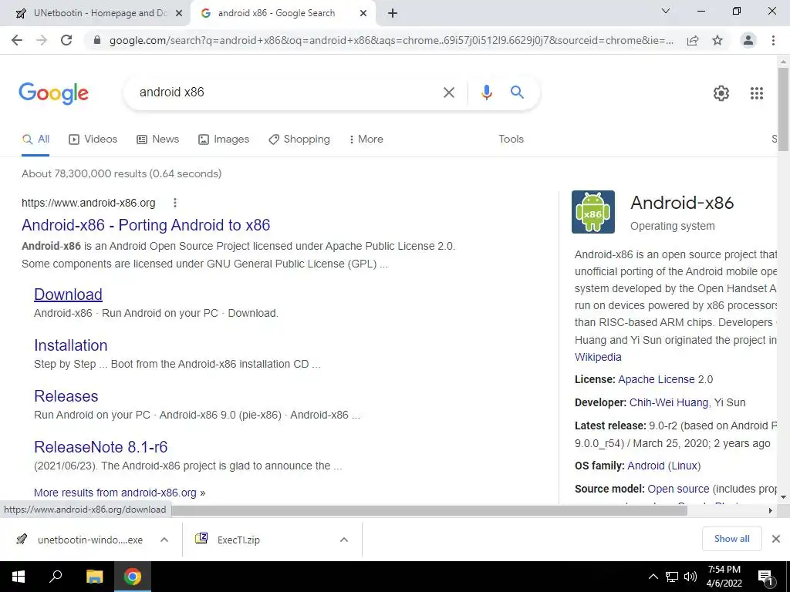The image size is (790, 592).
Task: Go back with the browser back arrow
Action: (17, 40)
